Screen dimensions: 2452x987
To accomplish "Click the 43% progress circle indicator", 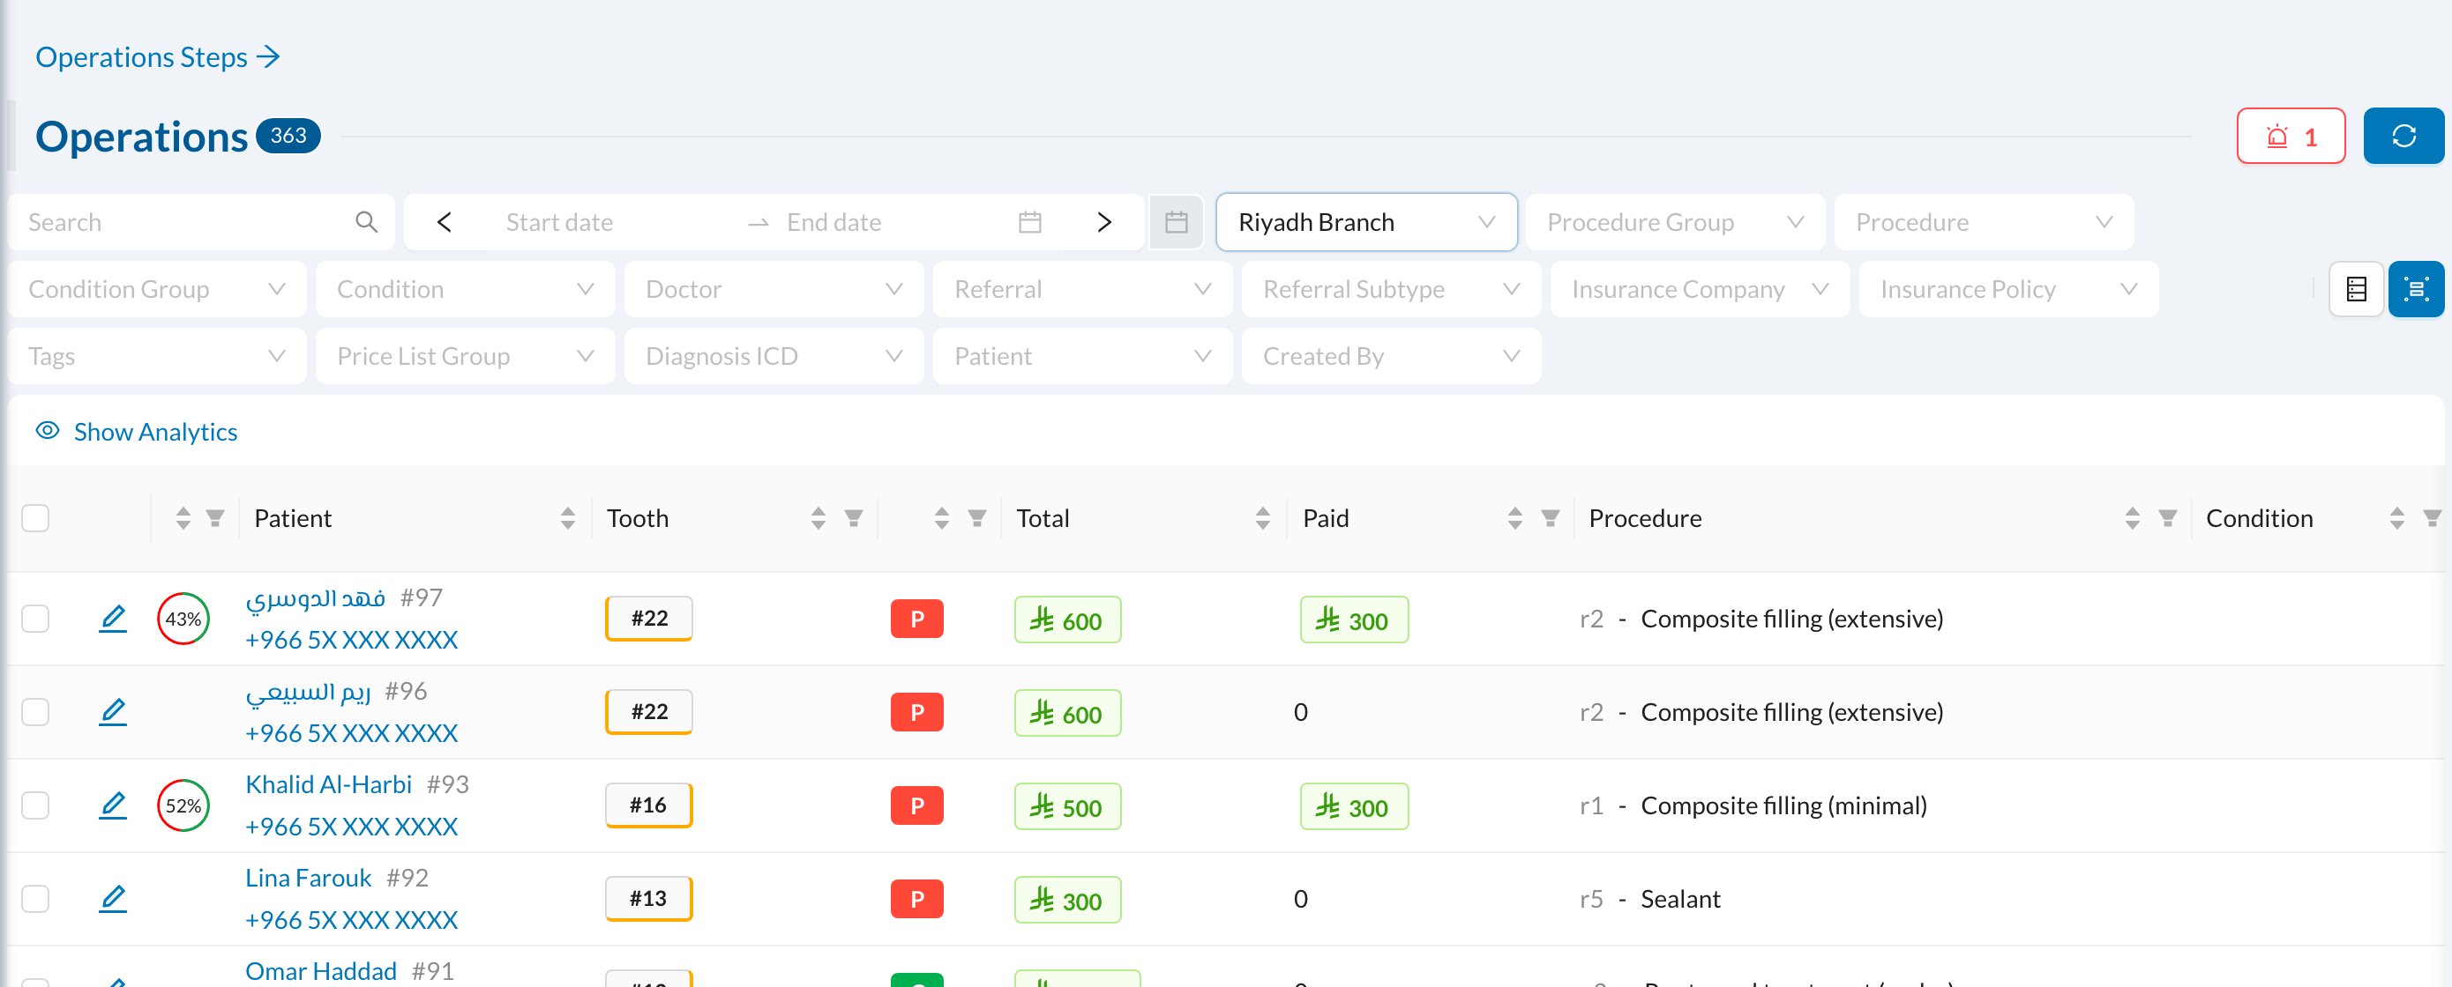I will [x=183, y=618].
